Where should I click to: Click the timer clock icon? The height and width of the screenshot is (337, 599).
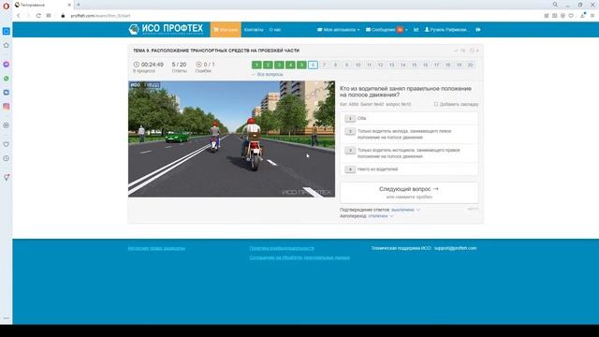(137, 65)
